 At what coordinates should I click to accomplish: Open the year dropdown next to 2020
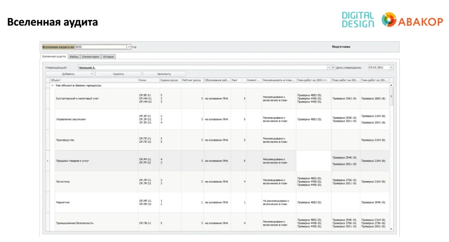coord(129,47)
